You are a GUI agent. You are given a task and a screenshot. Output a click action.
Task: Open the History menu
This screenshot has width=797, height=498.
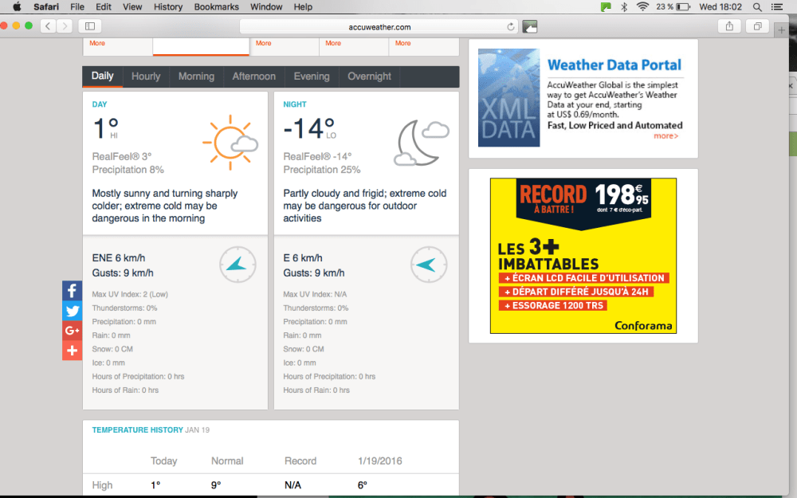pos(168,6)
